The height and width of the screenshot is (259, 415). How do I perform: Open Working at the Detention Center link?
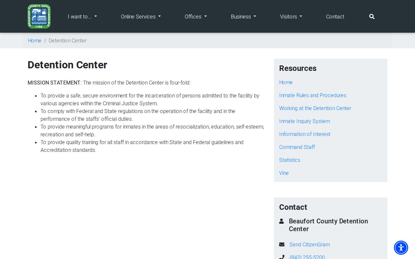coord(315,108)
